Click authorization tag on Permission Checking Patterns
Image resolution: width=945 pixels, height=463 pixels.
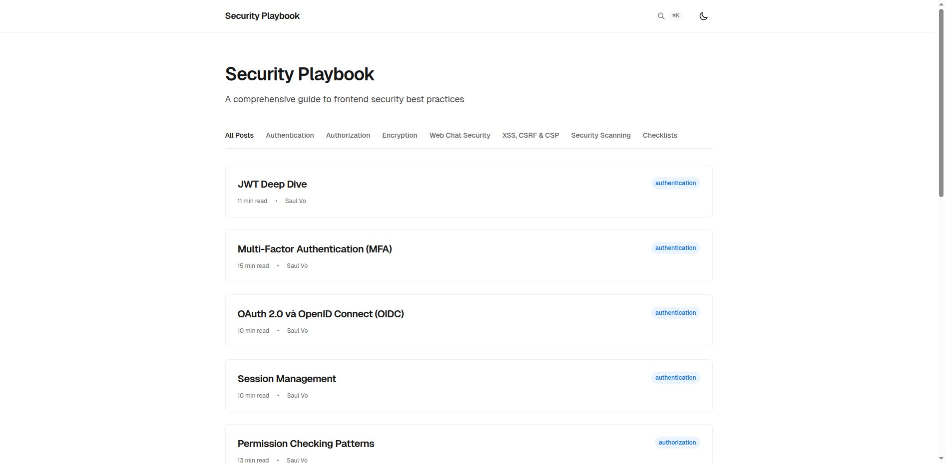tap(677, 443)
